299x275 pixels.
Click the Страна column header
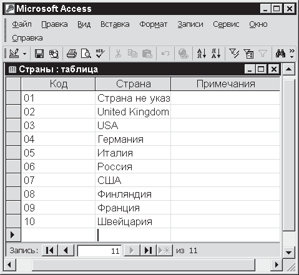(133, 84)
